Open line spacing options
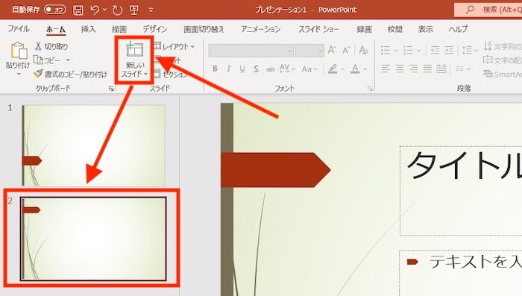 point(470,50)
